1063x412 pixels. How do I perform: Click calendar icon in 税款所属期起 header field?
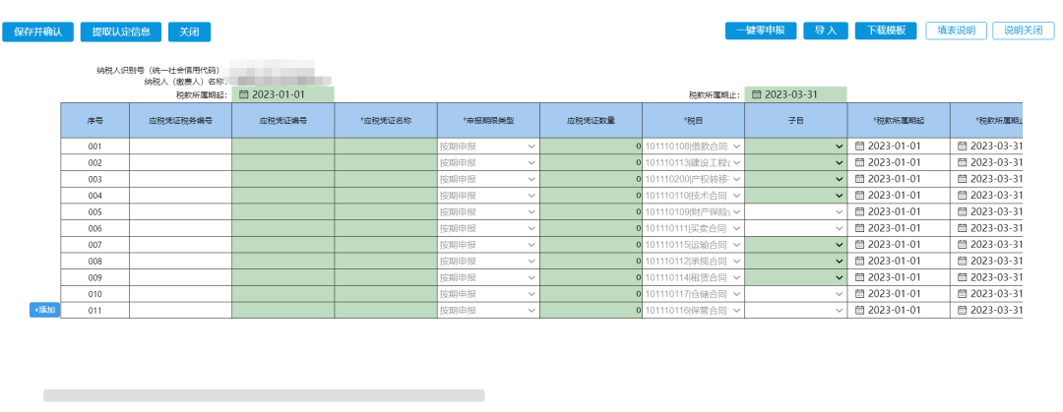pos(244,95)
